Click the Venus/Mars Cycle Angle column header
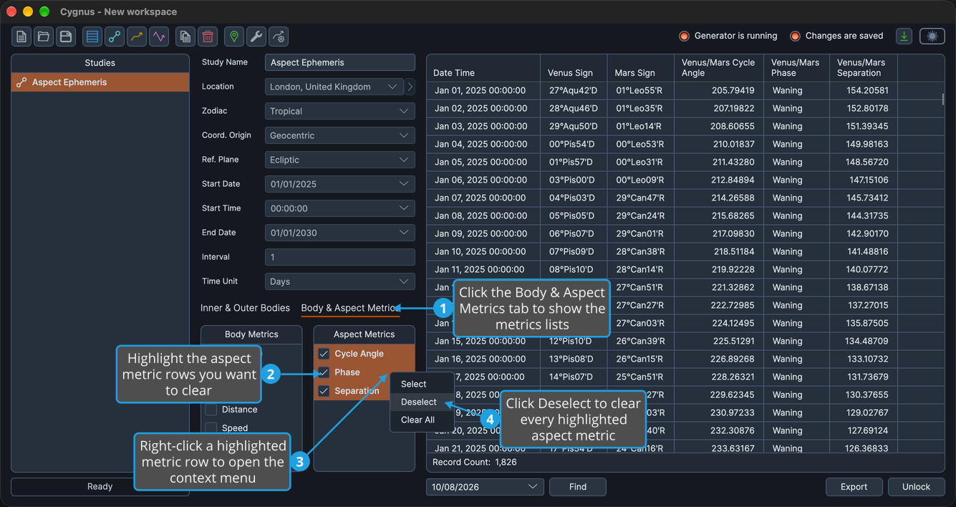The height and width of the screenshot is (507, 956). tap(719, 68)
